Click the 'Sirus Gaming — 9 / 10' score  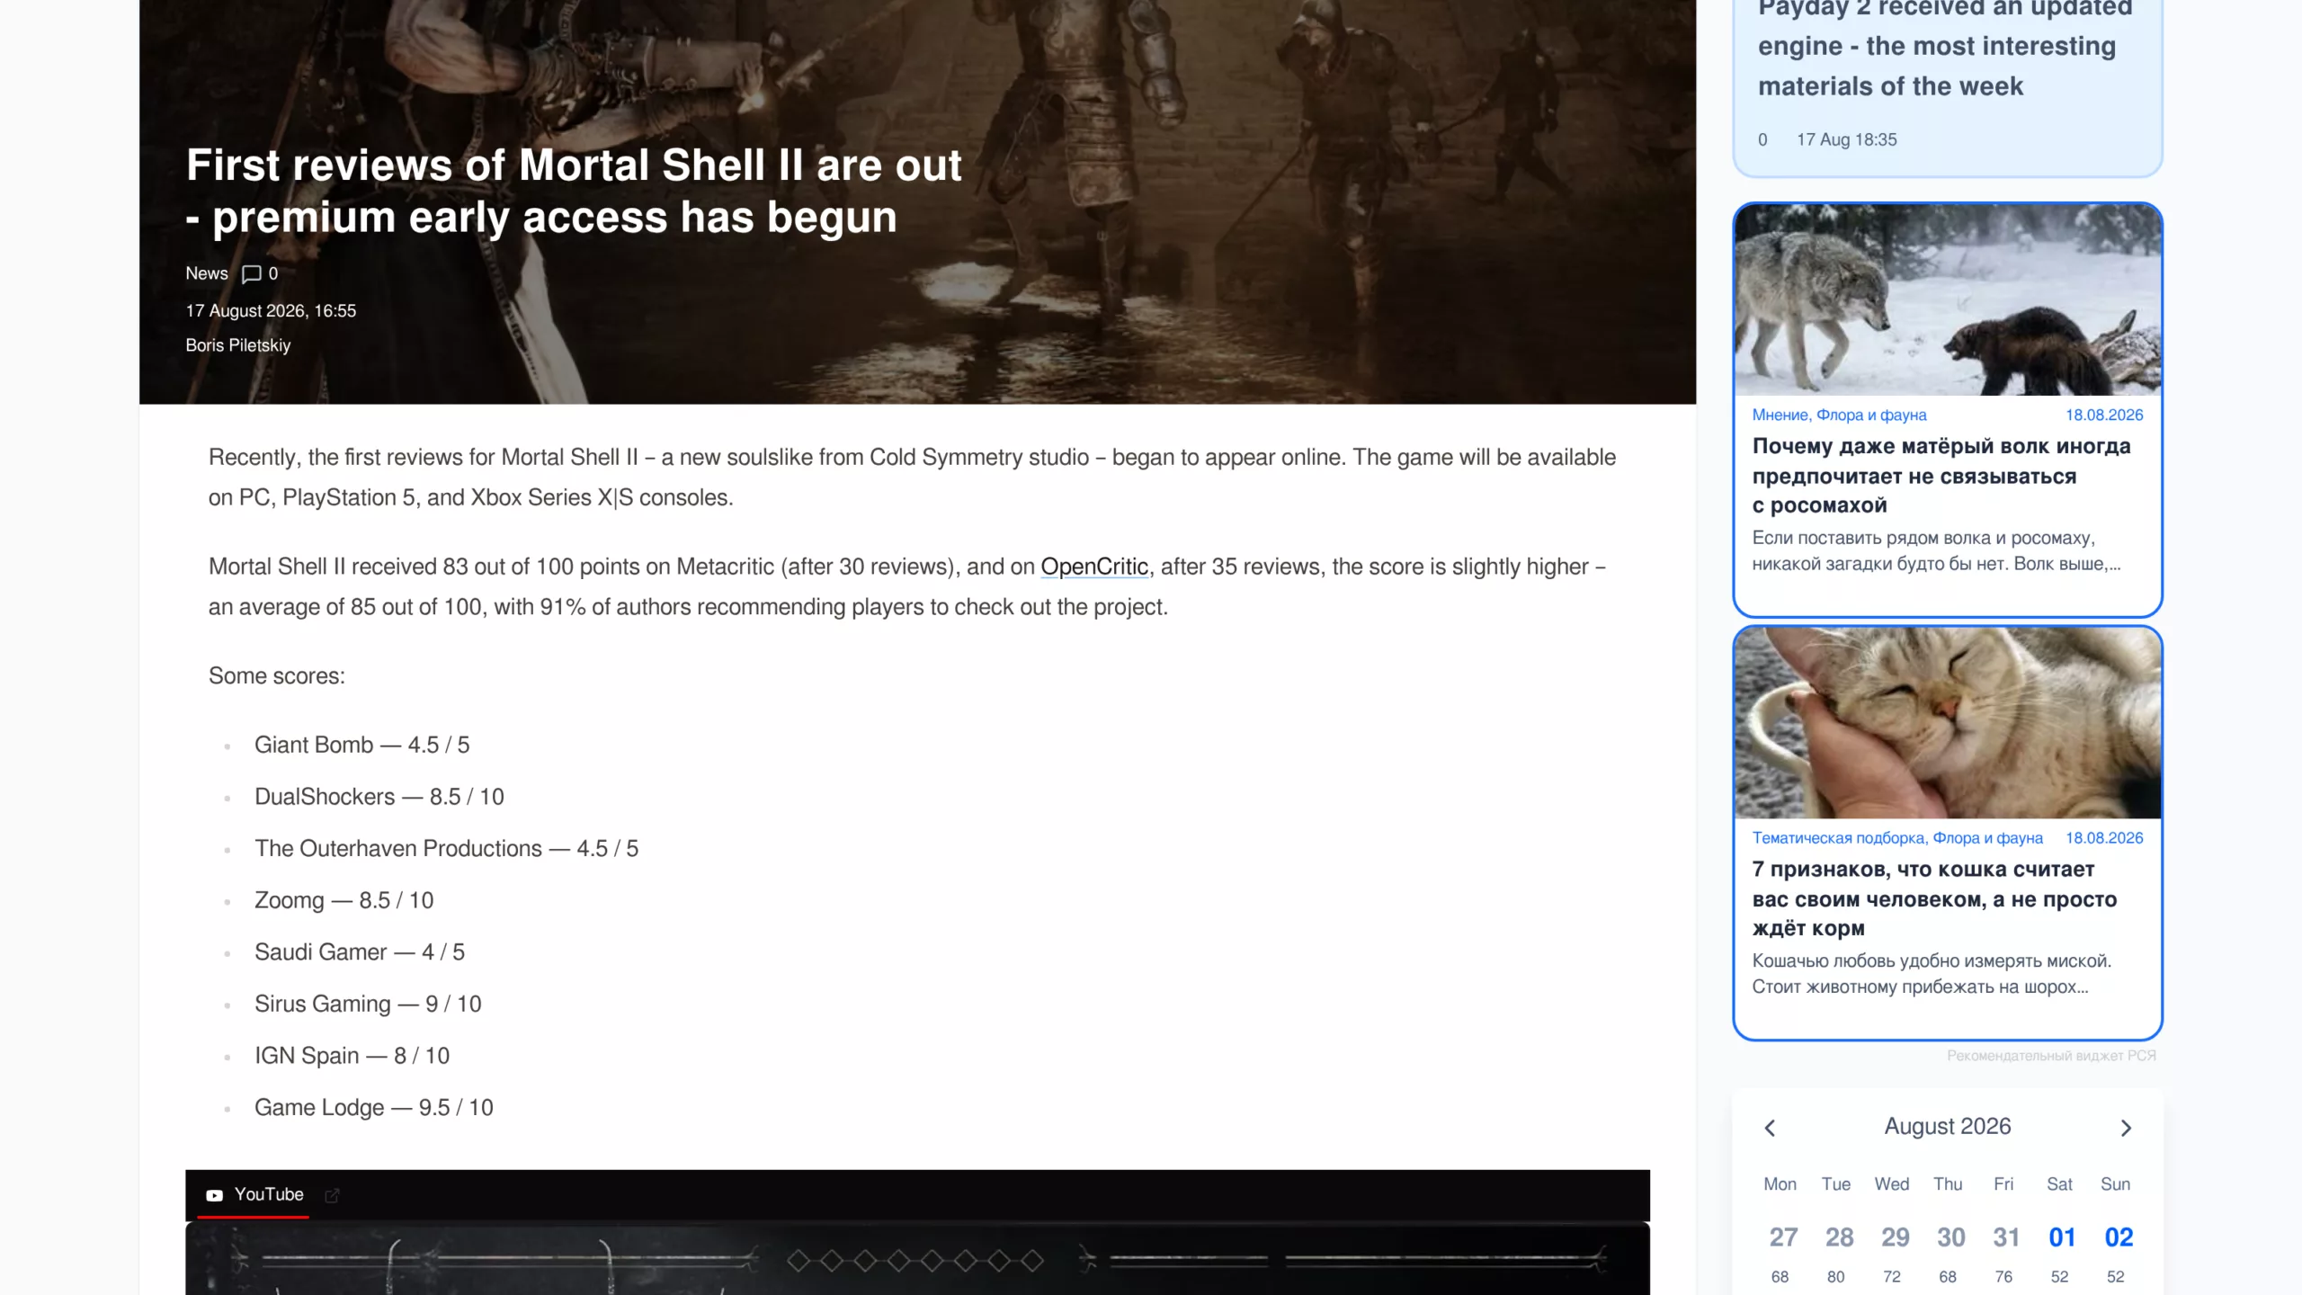368,1005
